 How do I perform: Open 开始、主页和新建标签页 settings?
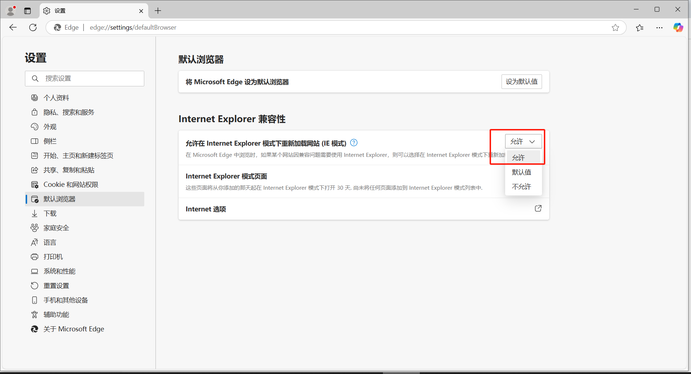pos(85,156)
